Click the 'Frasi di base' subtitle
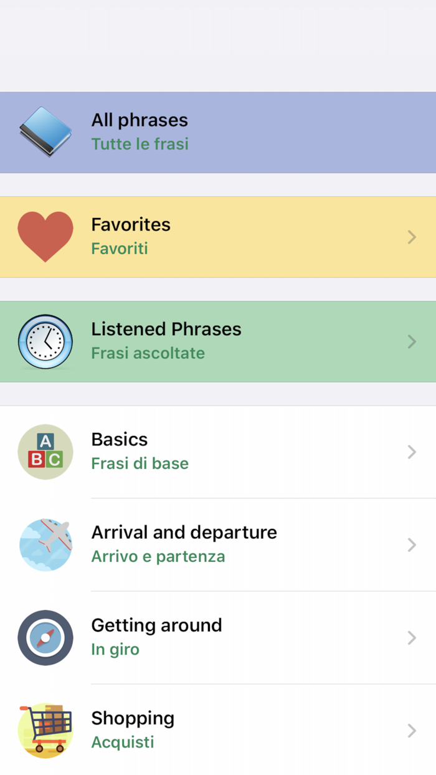Screen dimensions: 436x775 pos(140,463)
